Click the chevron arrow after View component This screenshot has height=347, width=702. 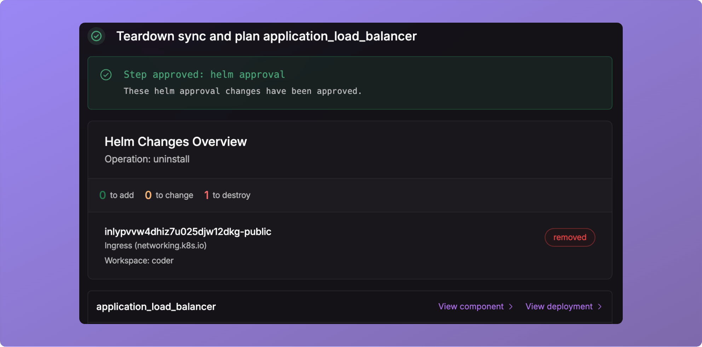[x=511, y=307]
